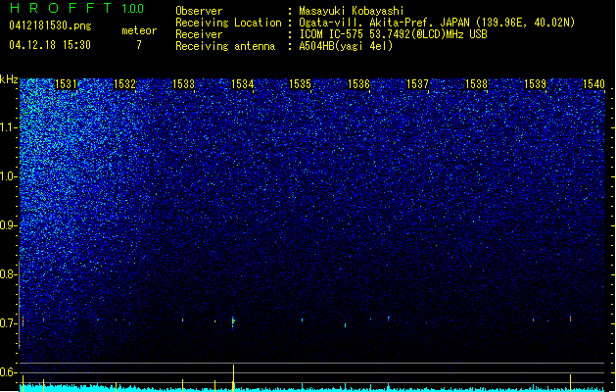Select the version number 1.0.0
The height and width of the screenshot is (392, 616).
133,9
